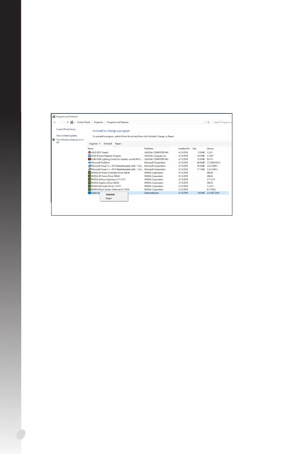Screen dimensions: 301x454
Task: Select the NVIDIA 3D Vision Controller Driver icon
Action: (89, 173)
